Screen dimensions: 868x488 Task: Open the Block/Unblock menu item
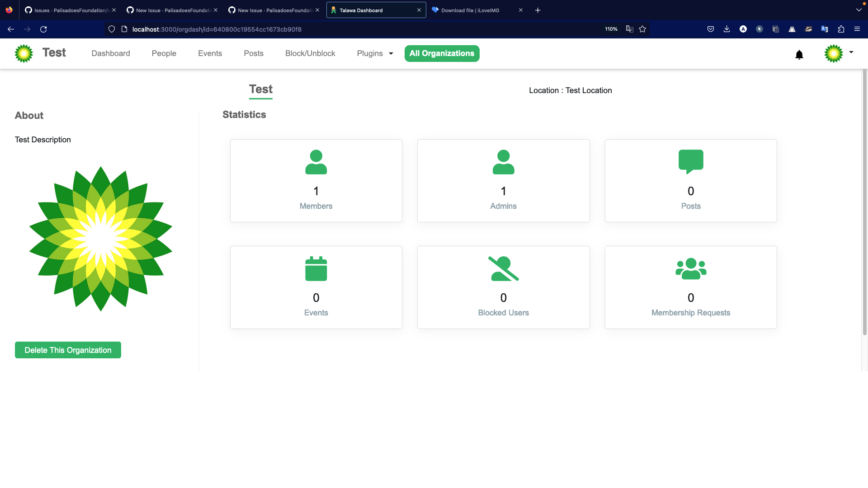click(310, 53)
